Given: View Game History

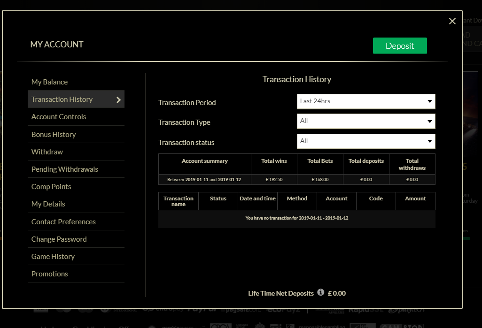Looking at the screenshot, I should point(53,257).
